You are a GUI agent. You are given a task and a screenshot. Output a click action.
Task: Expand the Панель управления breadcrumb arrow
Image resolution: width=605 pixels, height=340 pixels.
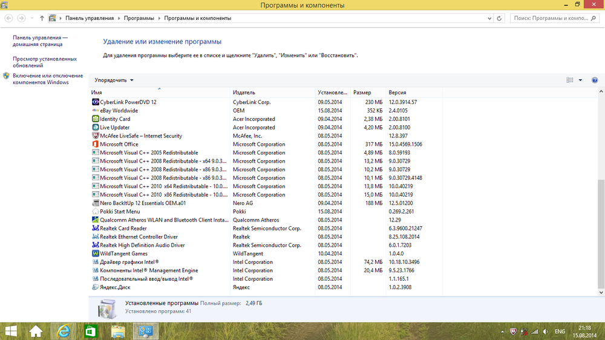point(119,18)
